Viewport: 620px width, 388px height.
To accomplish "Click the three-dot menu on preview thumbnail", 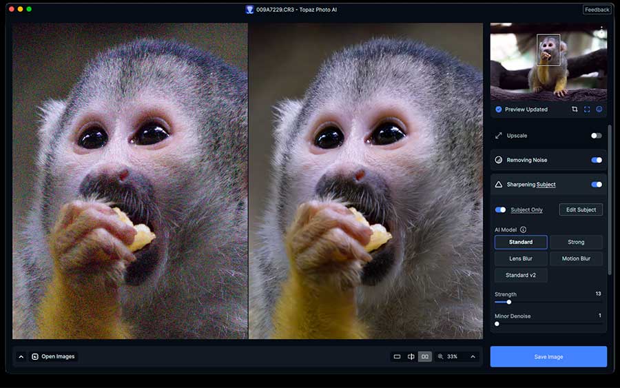I will pos(601,30).
